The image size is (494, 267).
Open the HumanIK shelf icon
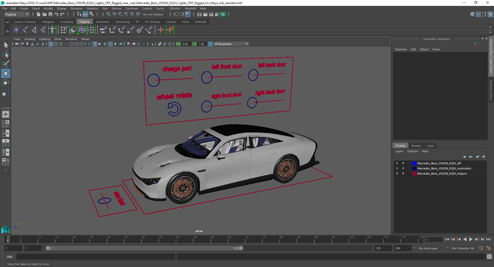click(52, 30)
